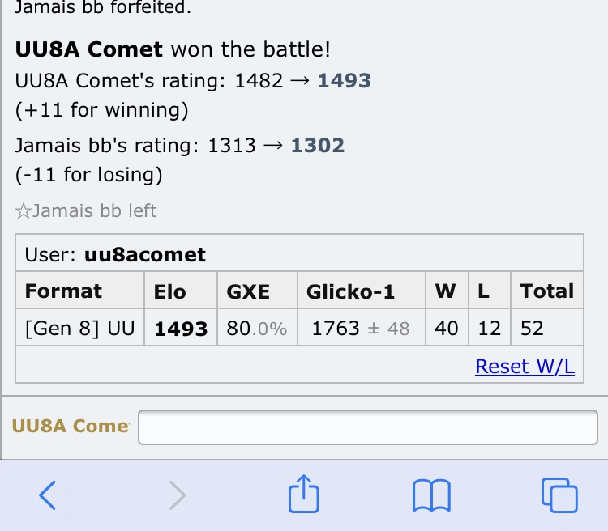Click the Jamais bb left message
Image resolution: width=608 pixels, height=531 pixels.
point(86,211)
